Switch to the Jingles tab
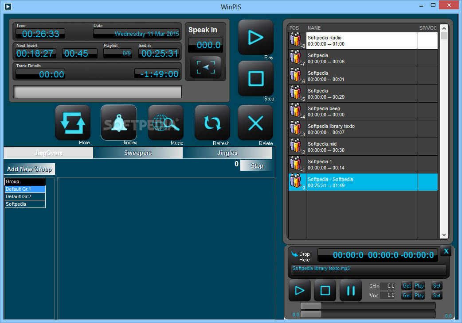The height and width of the screenshot is (323, 462). 227,153
